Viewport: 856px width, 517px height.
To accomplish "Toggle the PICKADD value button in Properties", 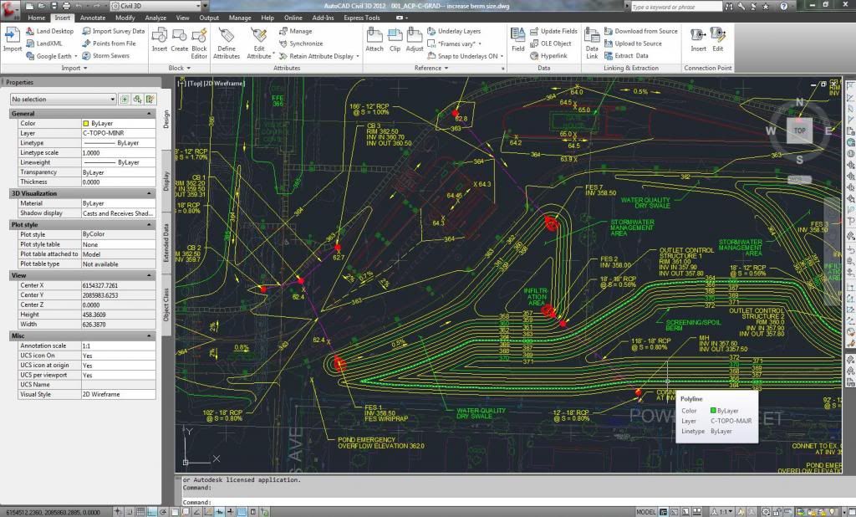I will point(125,99).
